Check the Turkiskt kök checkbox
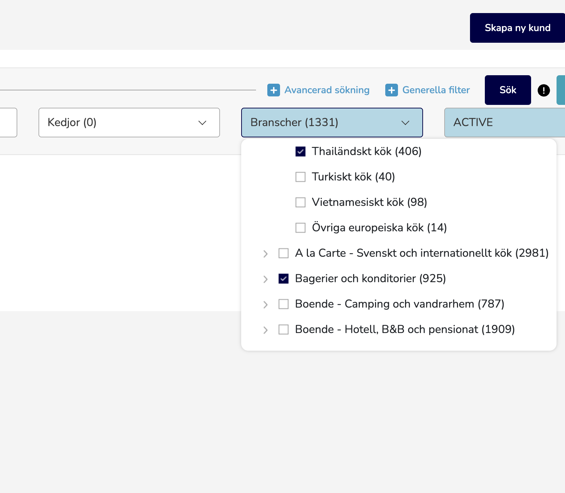This screenshot has height=493, width=565. pyautogui.click(x=301, y=177)
